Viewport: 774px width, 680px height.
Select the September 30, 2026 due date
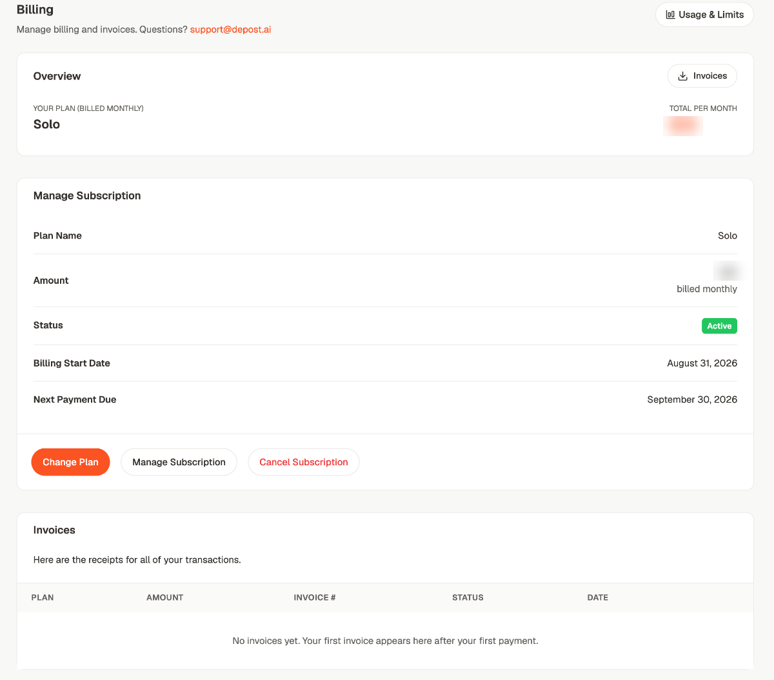[x=692, y=399]
